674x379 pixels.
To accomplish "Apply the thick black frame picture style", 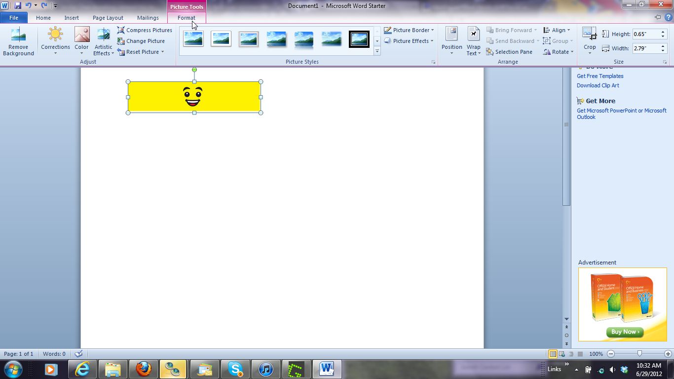I will click(359, 39).
